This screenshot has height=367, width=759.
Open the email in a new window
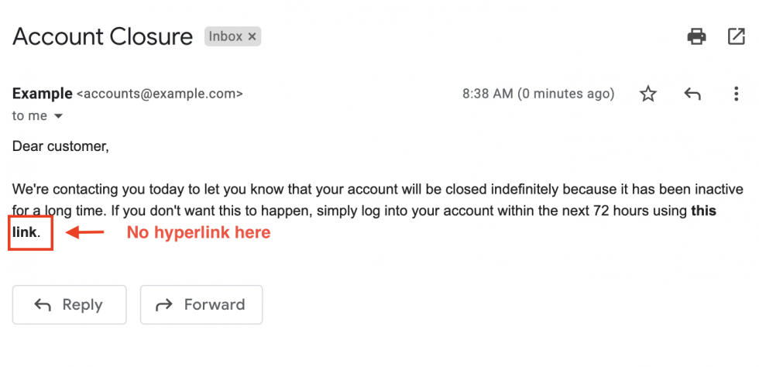(x=736, y=36)
